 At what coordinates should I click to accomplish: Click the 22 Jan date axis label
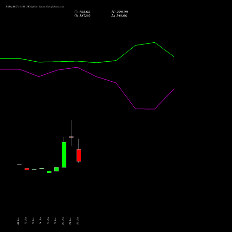click(77, 221)
